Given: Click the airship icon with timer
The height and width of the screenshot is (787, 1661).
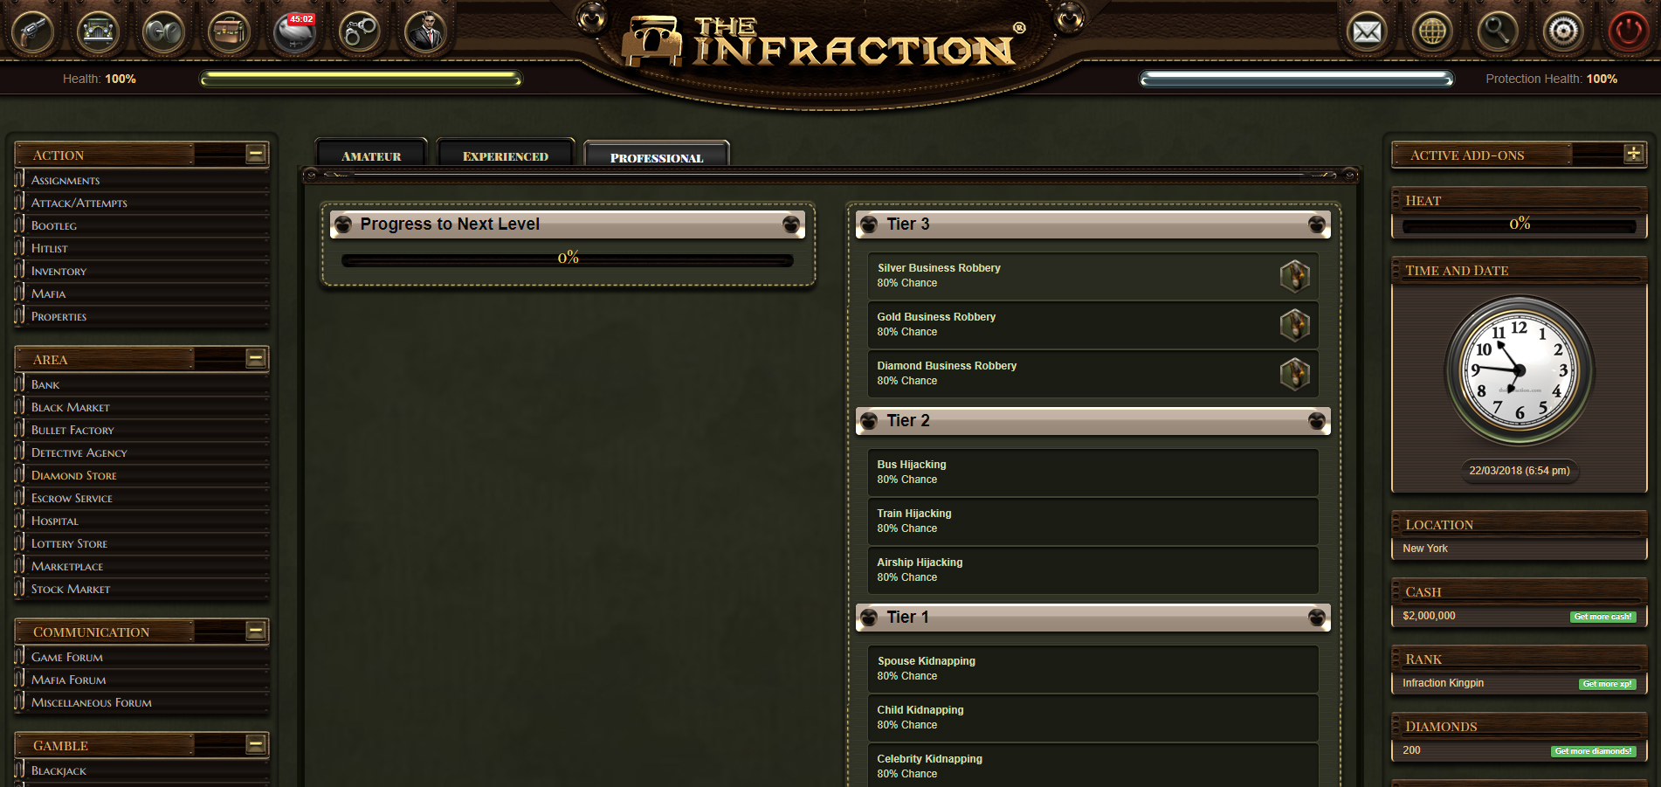Looking at the screenshot, I should click(294, 32).
